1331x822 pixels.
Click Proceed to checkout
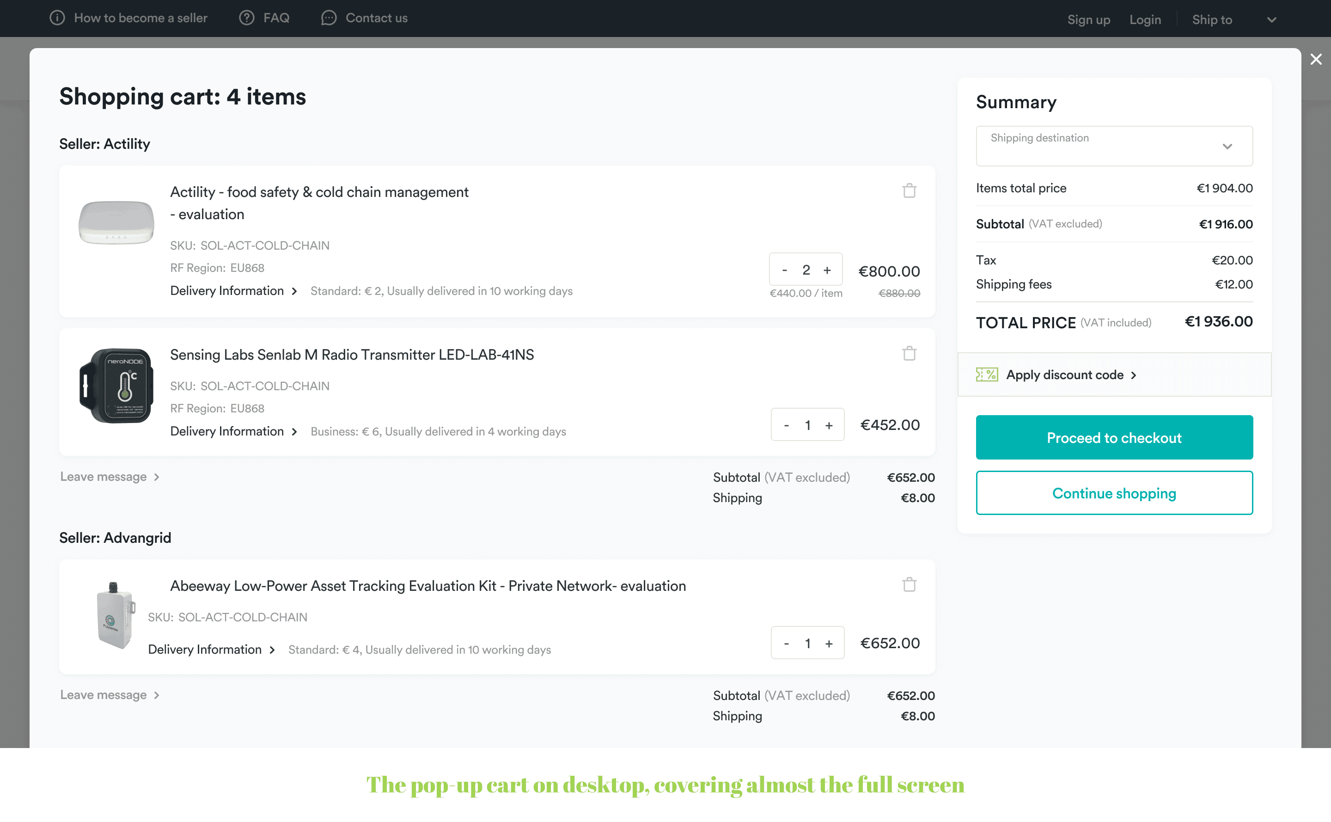[x=1114, y=438]
